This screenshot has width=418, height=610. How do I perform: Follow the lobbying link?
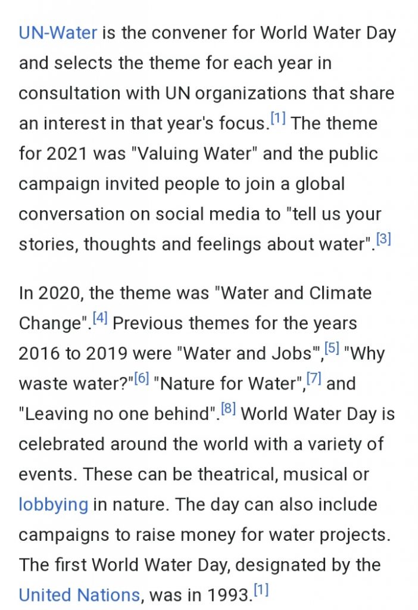pyautogui.click(x=53, y=505)
